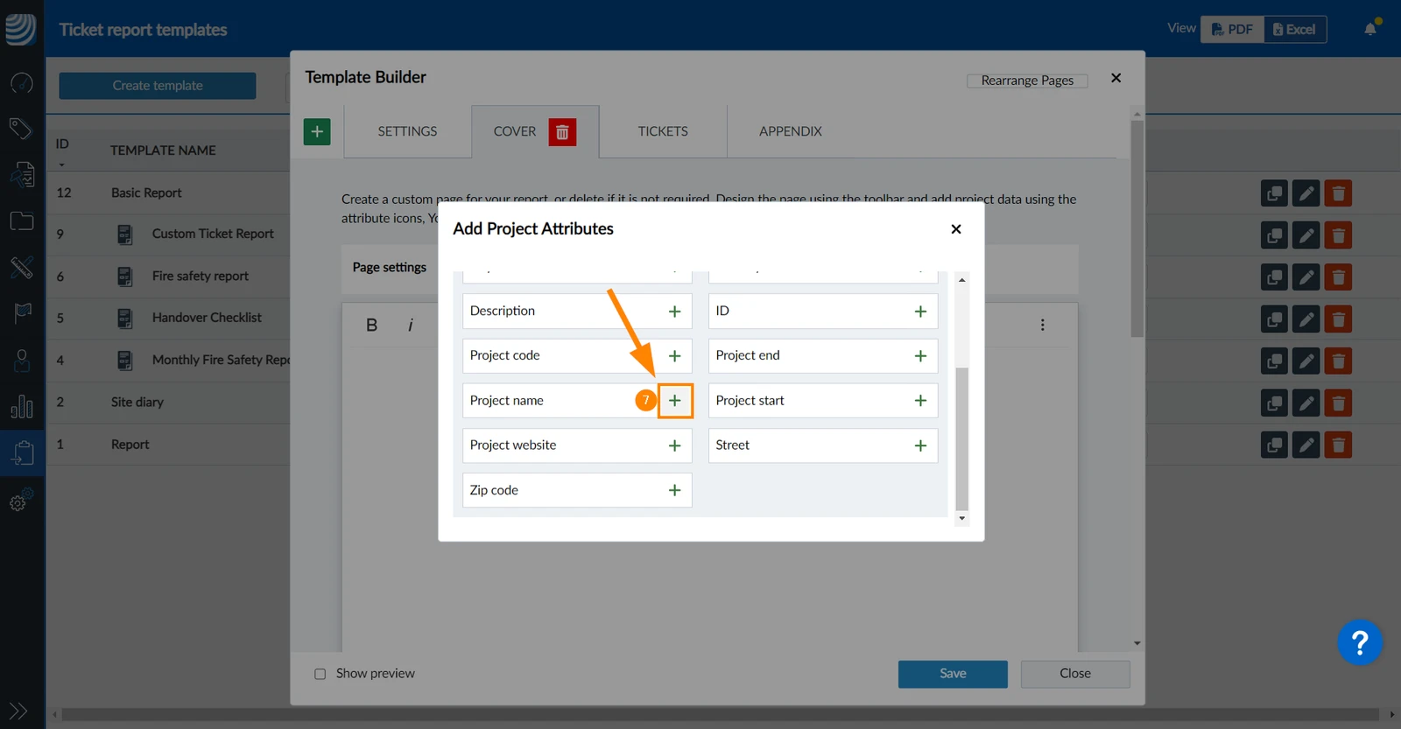Open the user icon in the sidebar
This screenshot has height=729, width=1401.
point(21,360)
